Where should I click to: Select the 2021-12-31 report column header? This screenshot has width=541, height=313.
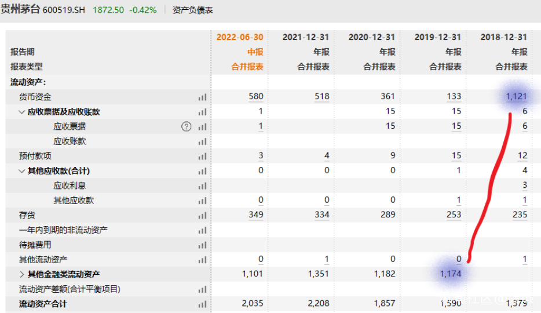[306, 37]
